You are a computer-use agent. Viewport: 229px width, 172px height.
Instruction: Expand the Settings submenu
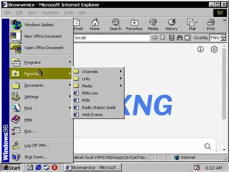pos(41,97)
